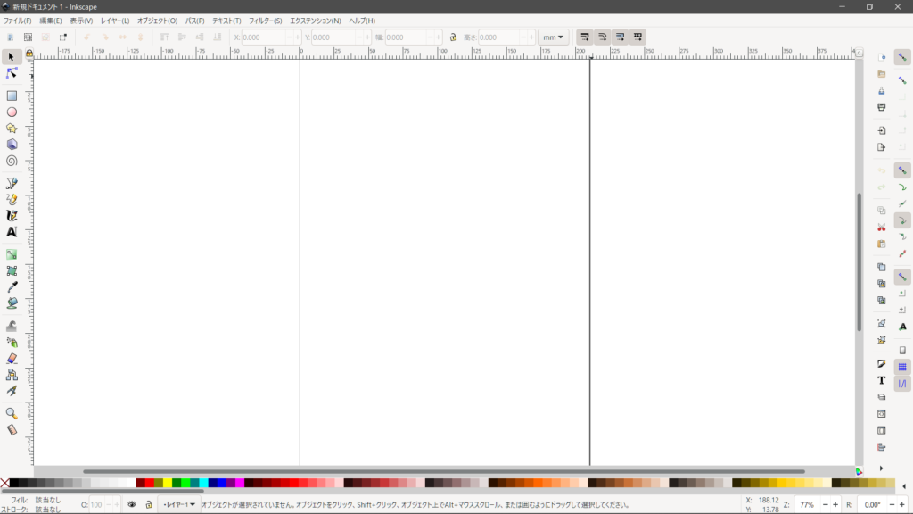Pick the yellow palette swatch
Image resolution: width=913 pixels, height=514 pixels.
[168, 483]
